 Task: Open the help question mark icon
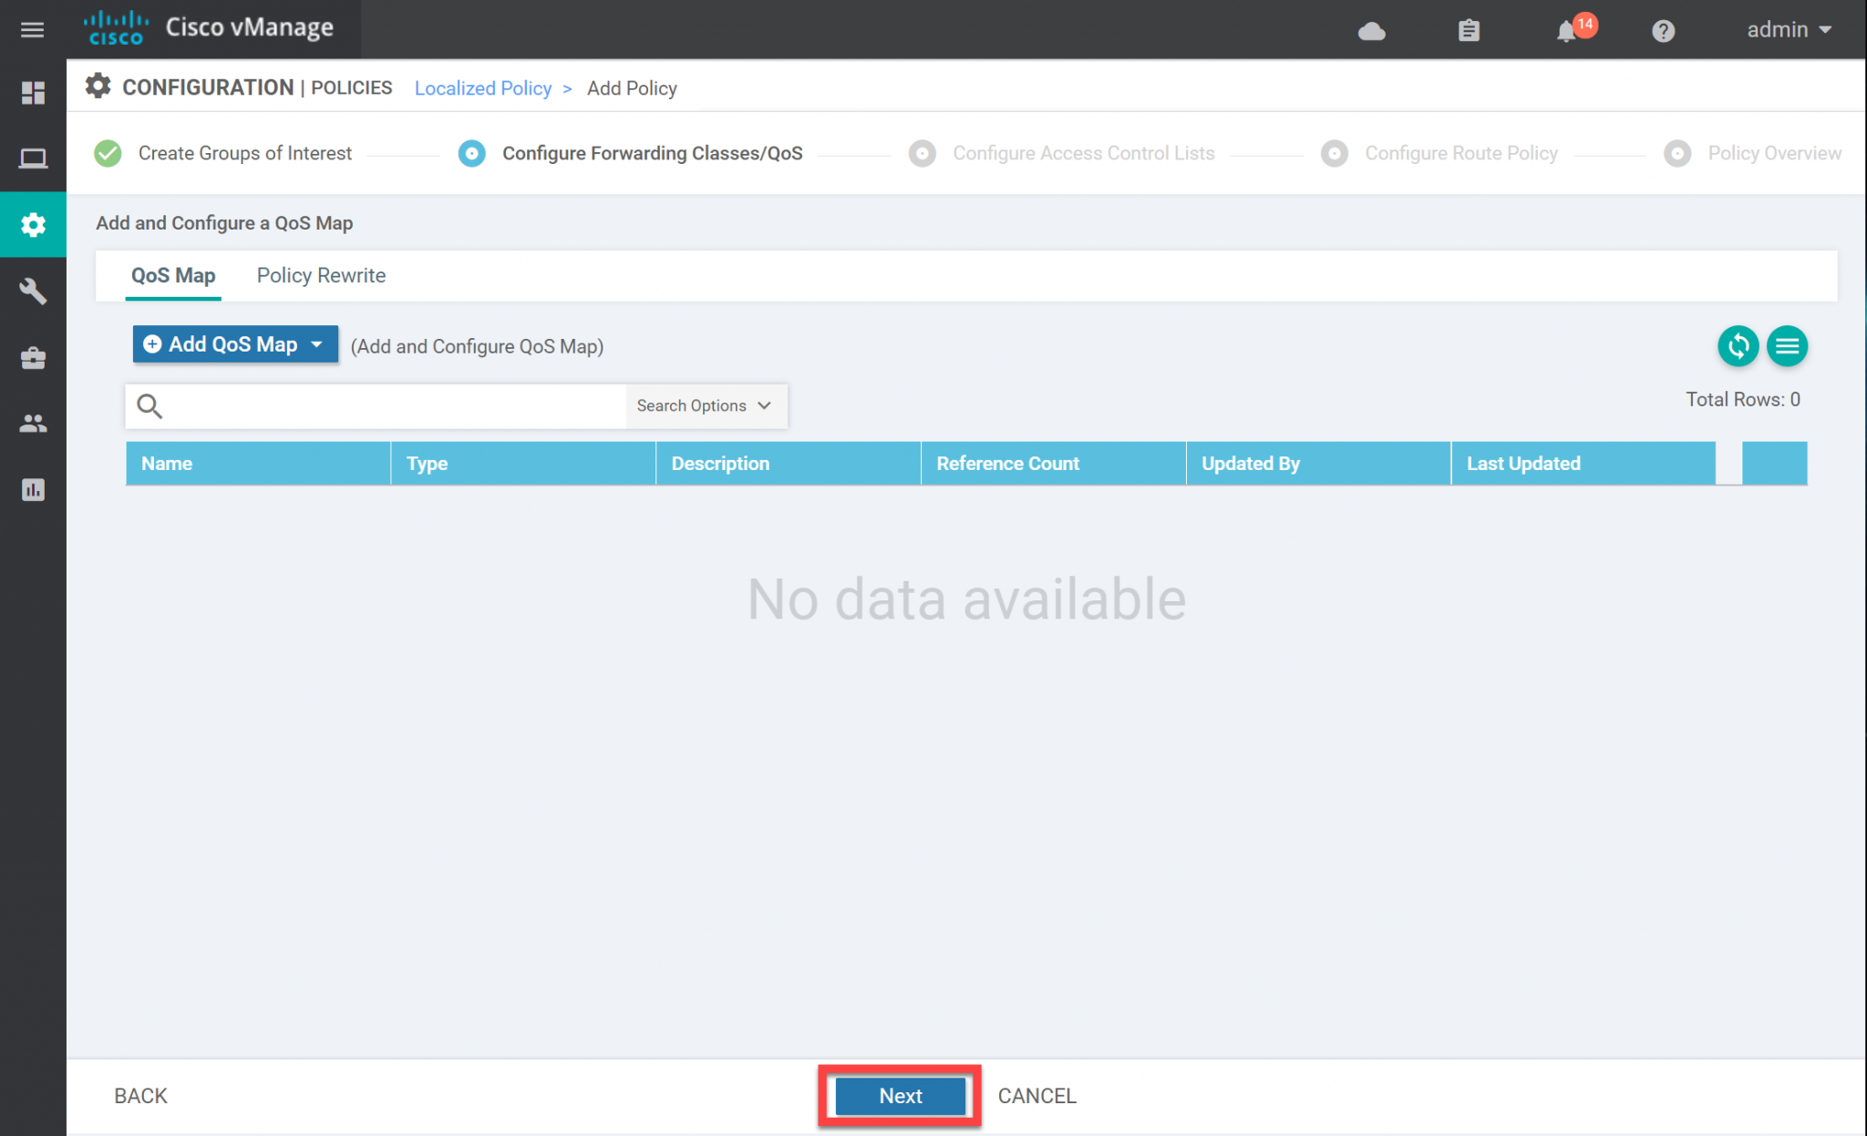click(x=1663, y=30)
